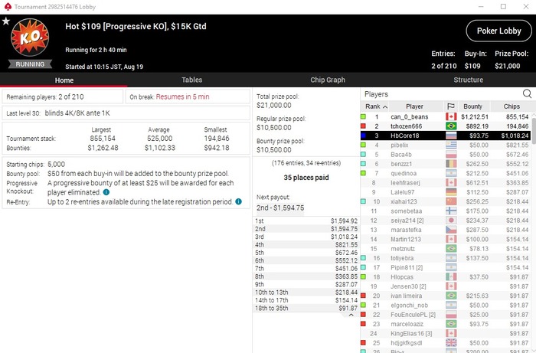Screen dimensions: 536x353
Task: Click HbCore18 Russia flag
Action: [x=451, y=136]
